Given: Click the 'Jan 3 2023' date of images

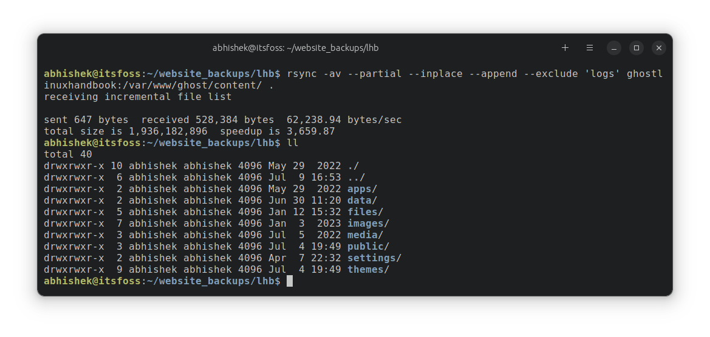Looking at the screenshot, I should pos(305,224).
